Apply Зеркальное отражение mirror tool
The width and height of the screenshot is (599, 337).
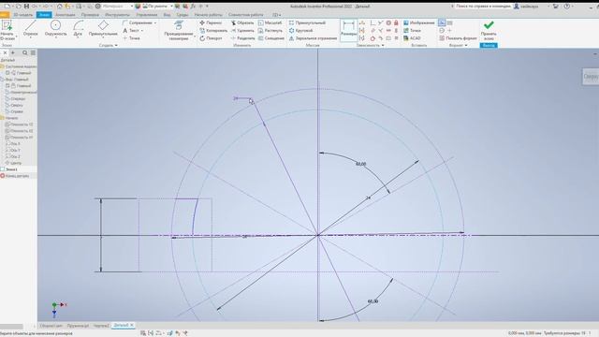313,38
